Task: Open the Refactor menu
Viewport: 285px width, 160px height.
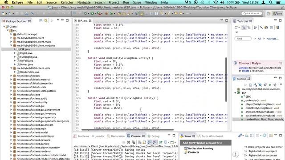Action: 67,2
